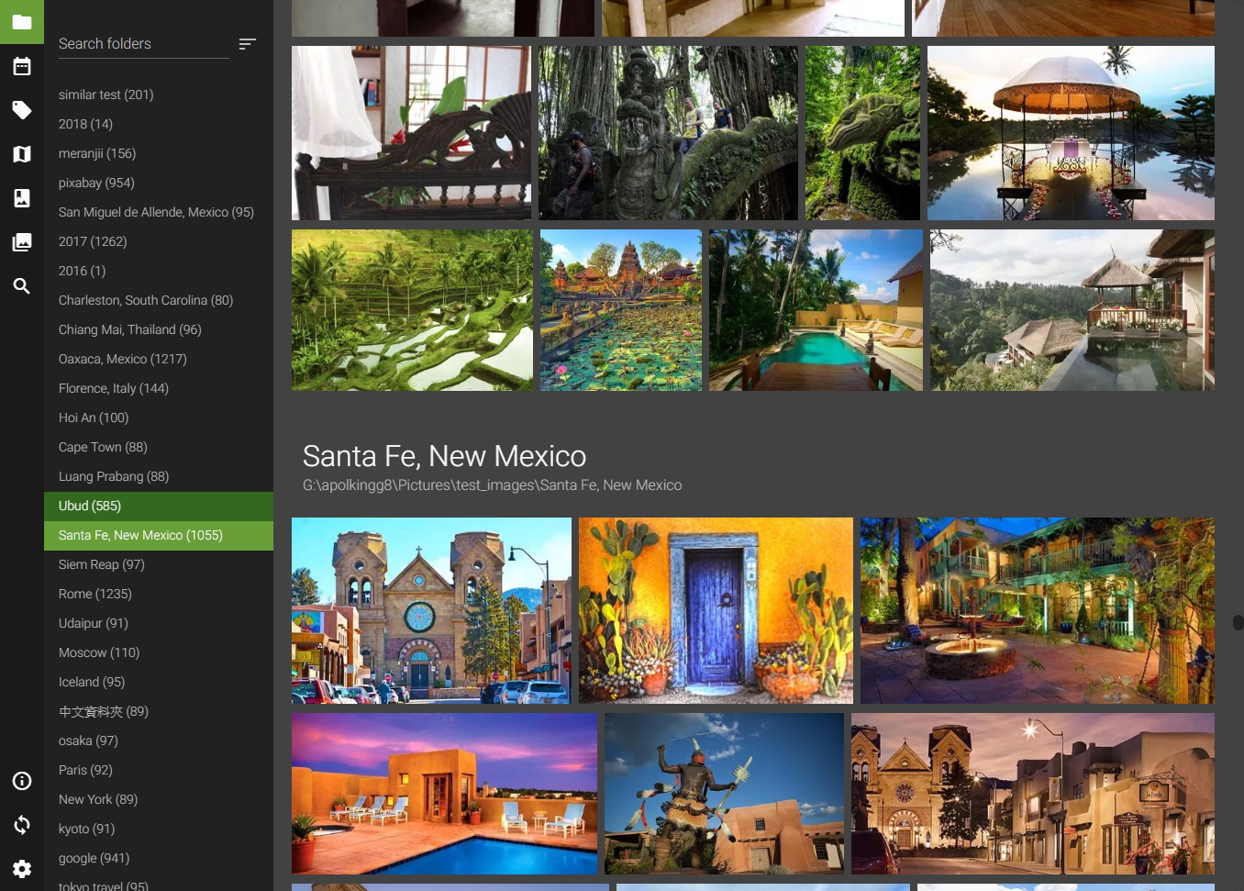Click the Search magnifier icon
Viewport: 1244px width, 891px height.
22,286
